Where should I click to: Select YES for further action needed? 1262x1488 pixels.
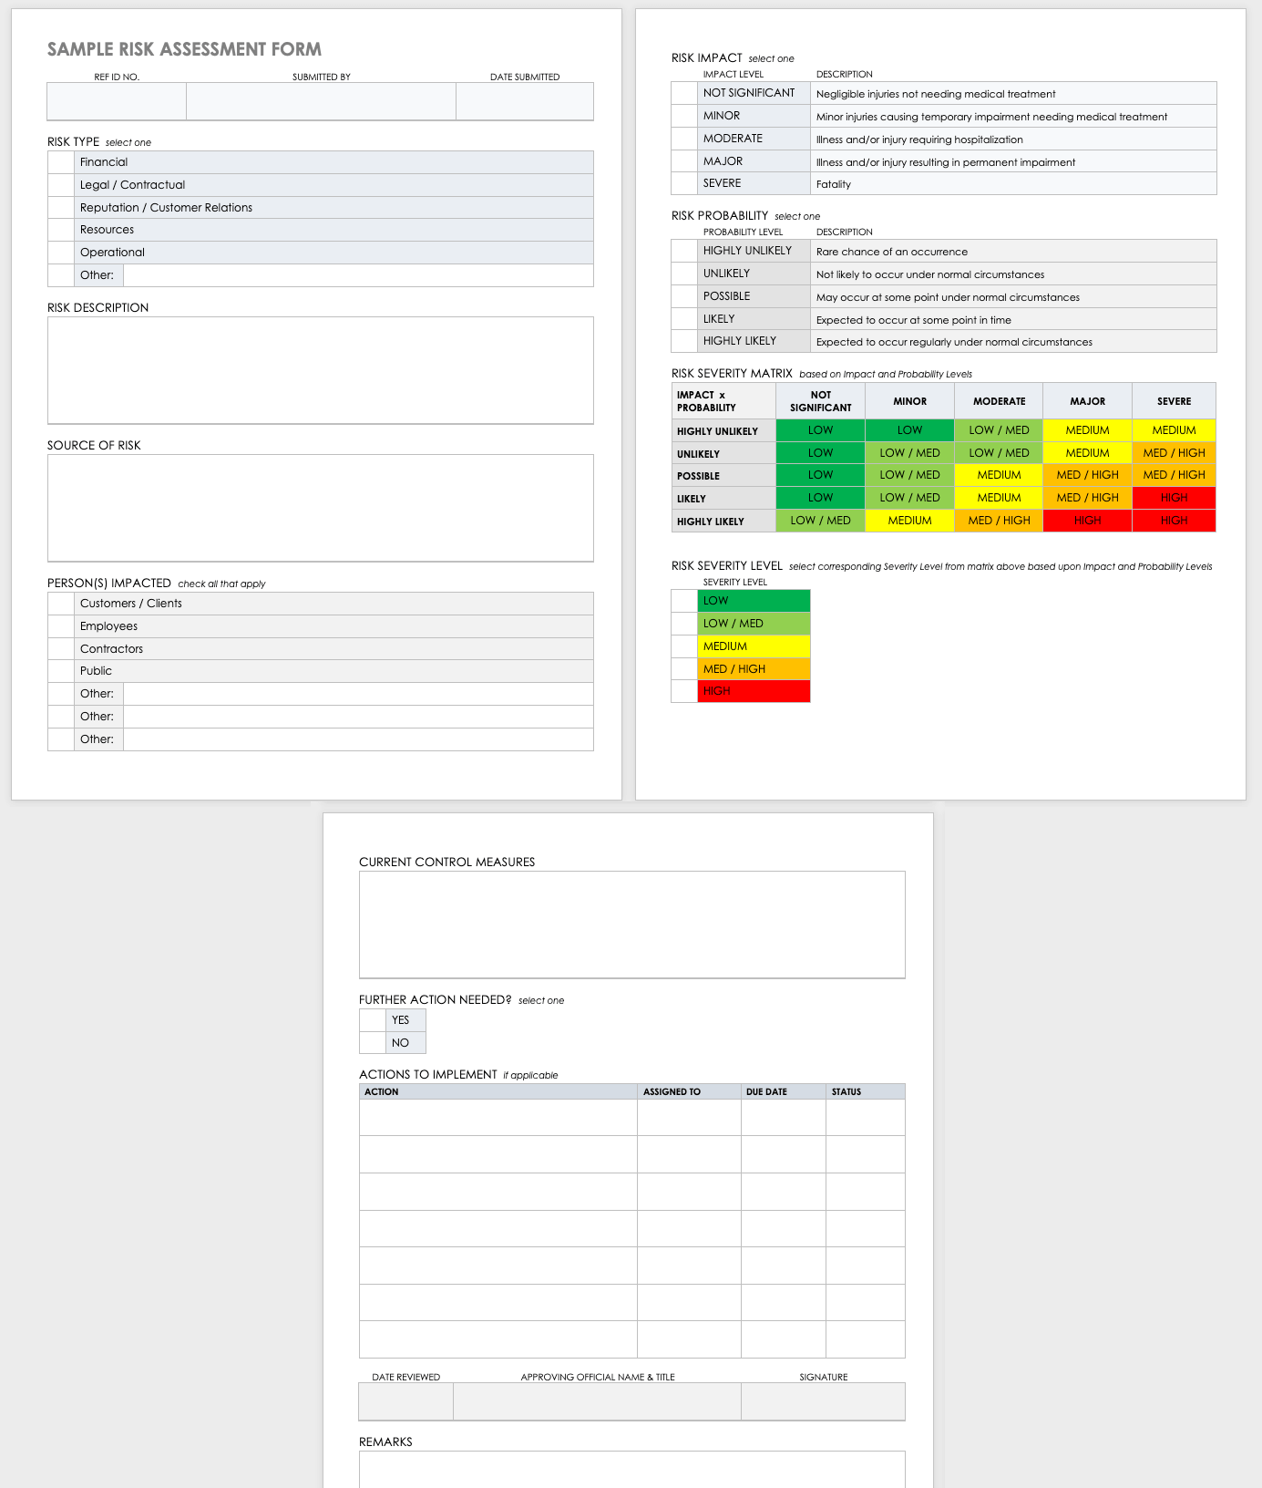pos(373,1020)
